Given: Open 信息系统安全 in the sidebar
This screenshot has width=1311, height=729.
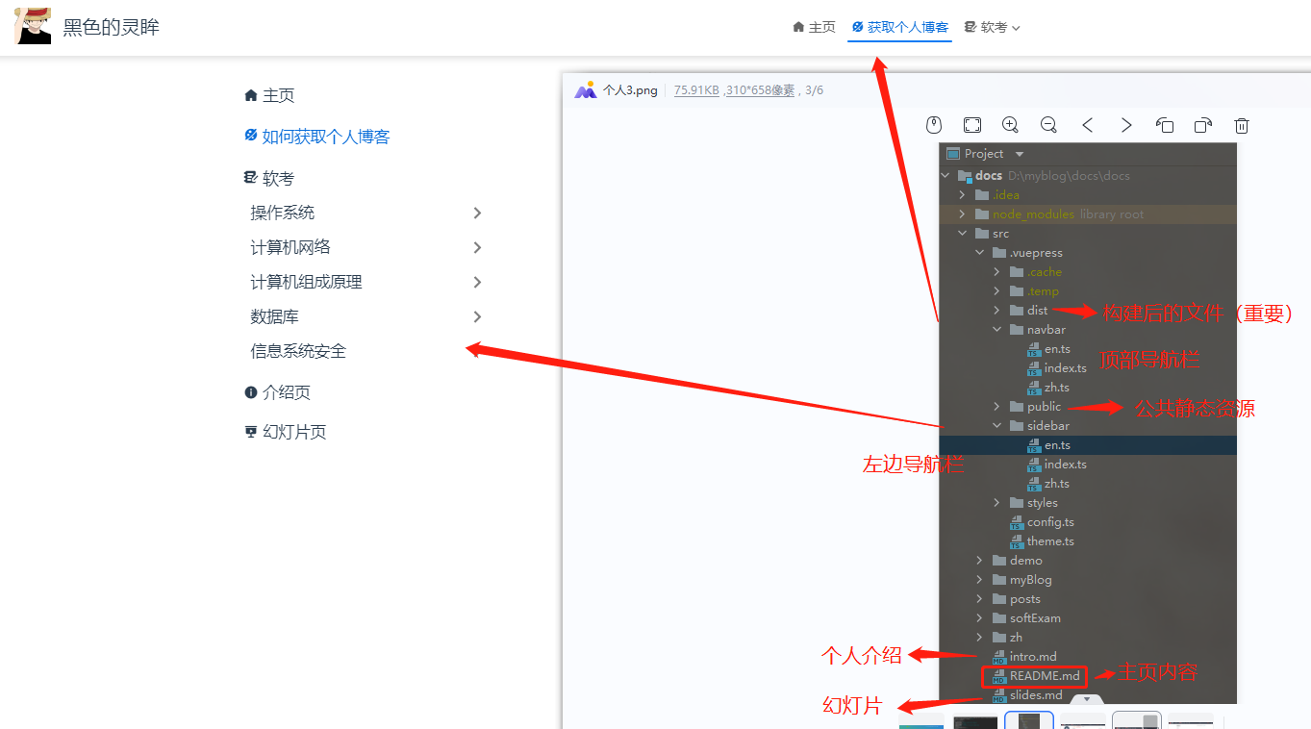Looking at the screenshot, I should [x=298, y=351].
